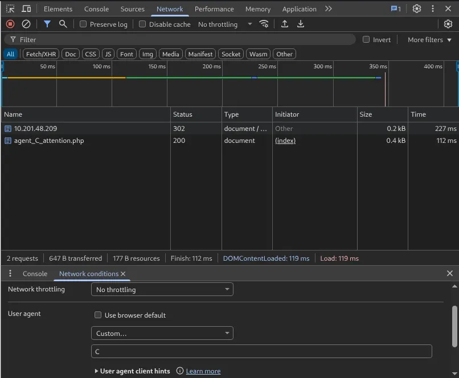Image resolution: width=459 pixels, height=378 pixels.
Task: Open network search magnifier
Action: (63, 24)
